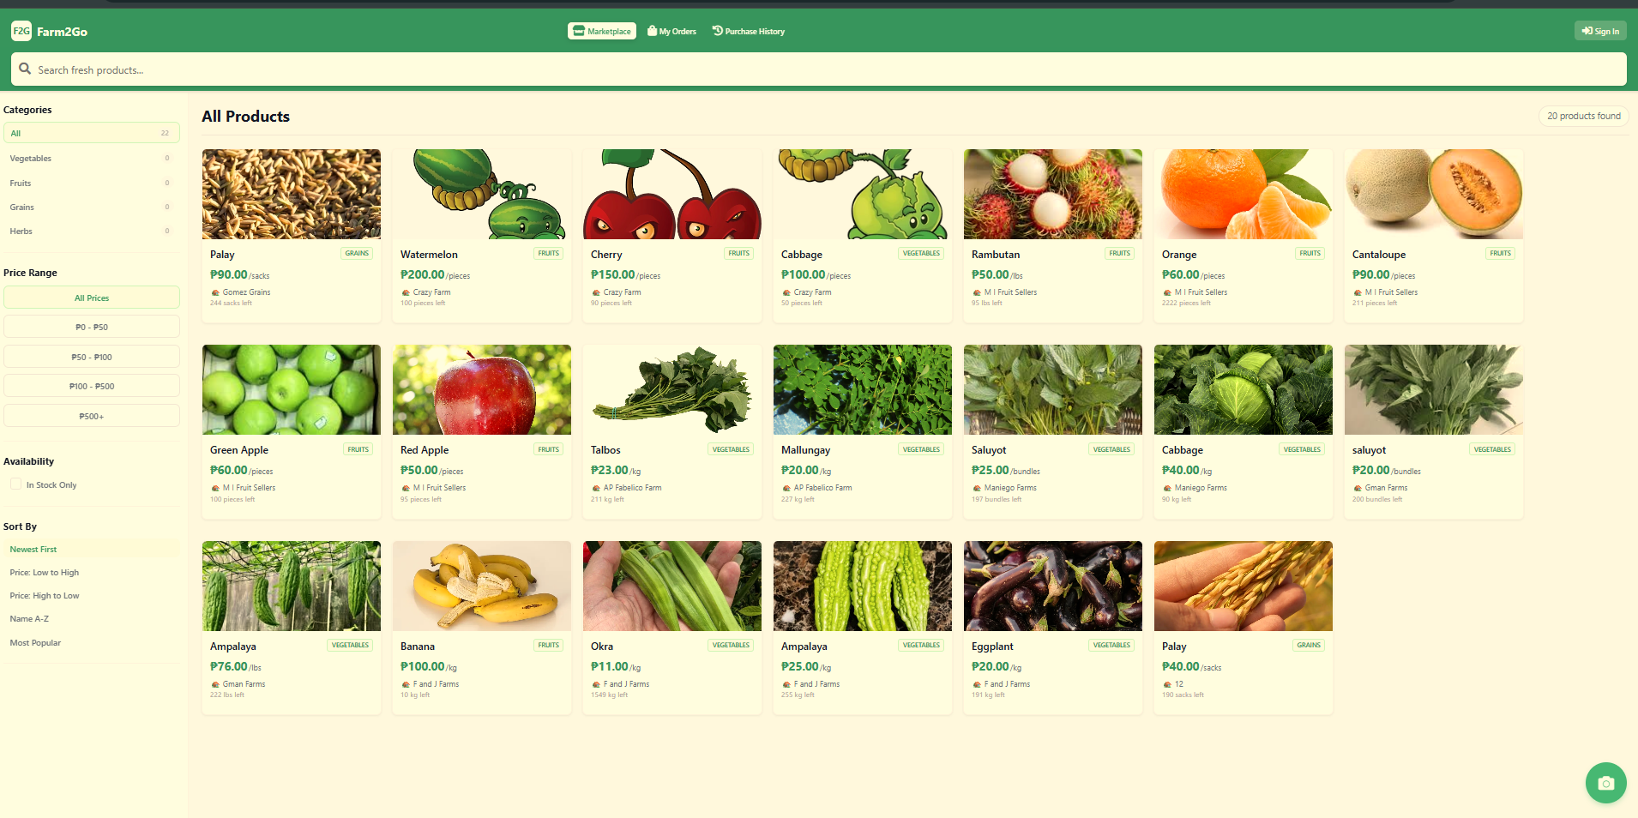This screenshot has height=818, width=1638.
Task: Filter by Vegetables category
Action: (x=92, y=158)
